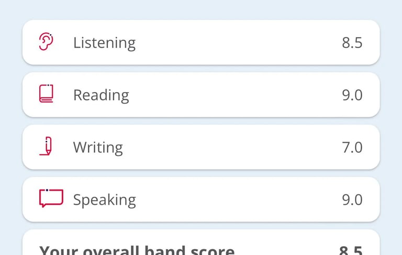This screenshot has width=402, height=255.
Task: Click the pen icon next to Writing
Action: tap(46, 146)
